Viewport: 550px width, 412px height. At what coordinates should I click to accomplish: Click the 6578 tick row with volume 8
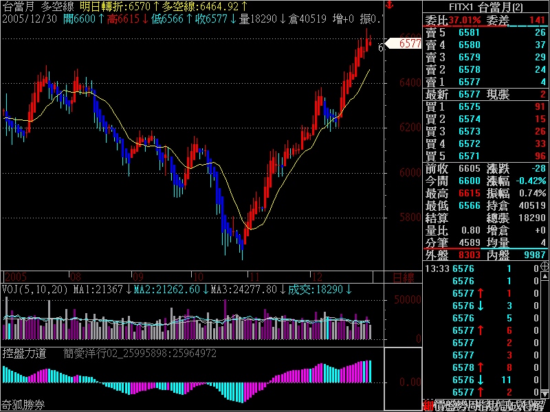point(482,367)
